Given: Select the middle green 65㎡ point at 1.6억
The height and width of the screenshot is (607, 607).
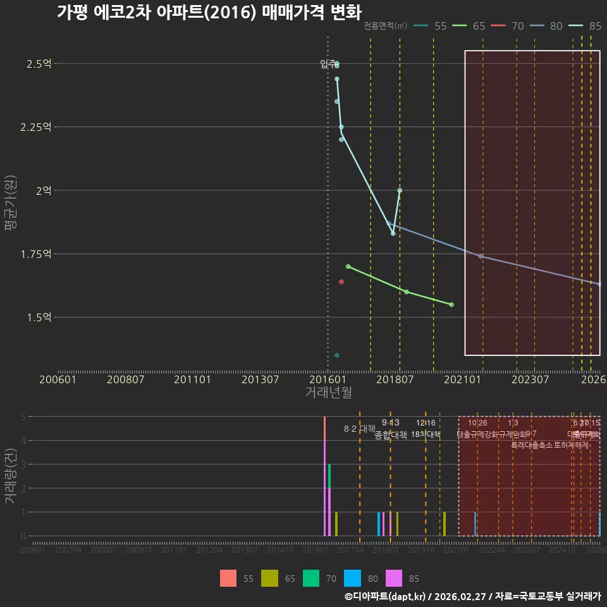Looking at the screenshot, I should tap(407, 292).
